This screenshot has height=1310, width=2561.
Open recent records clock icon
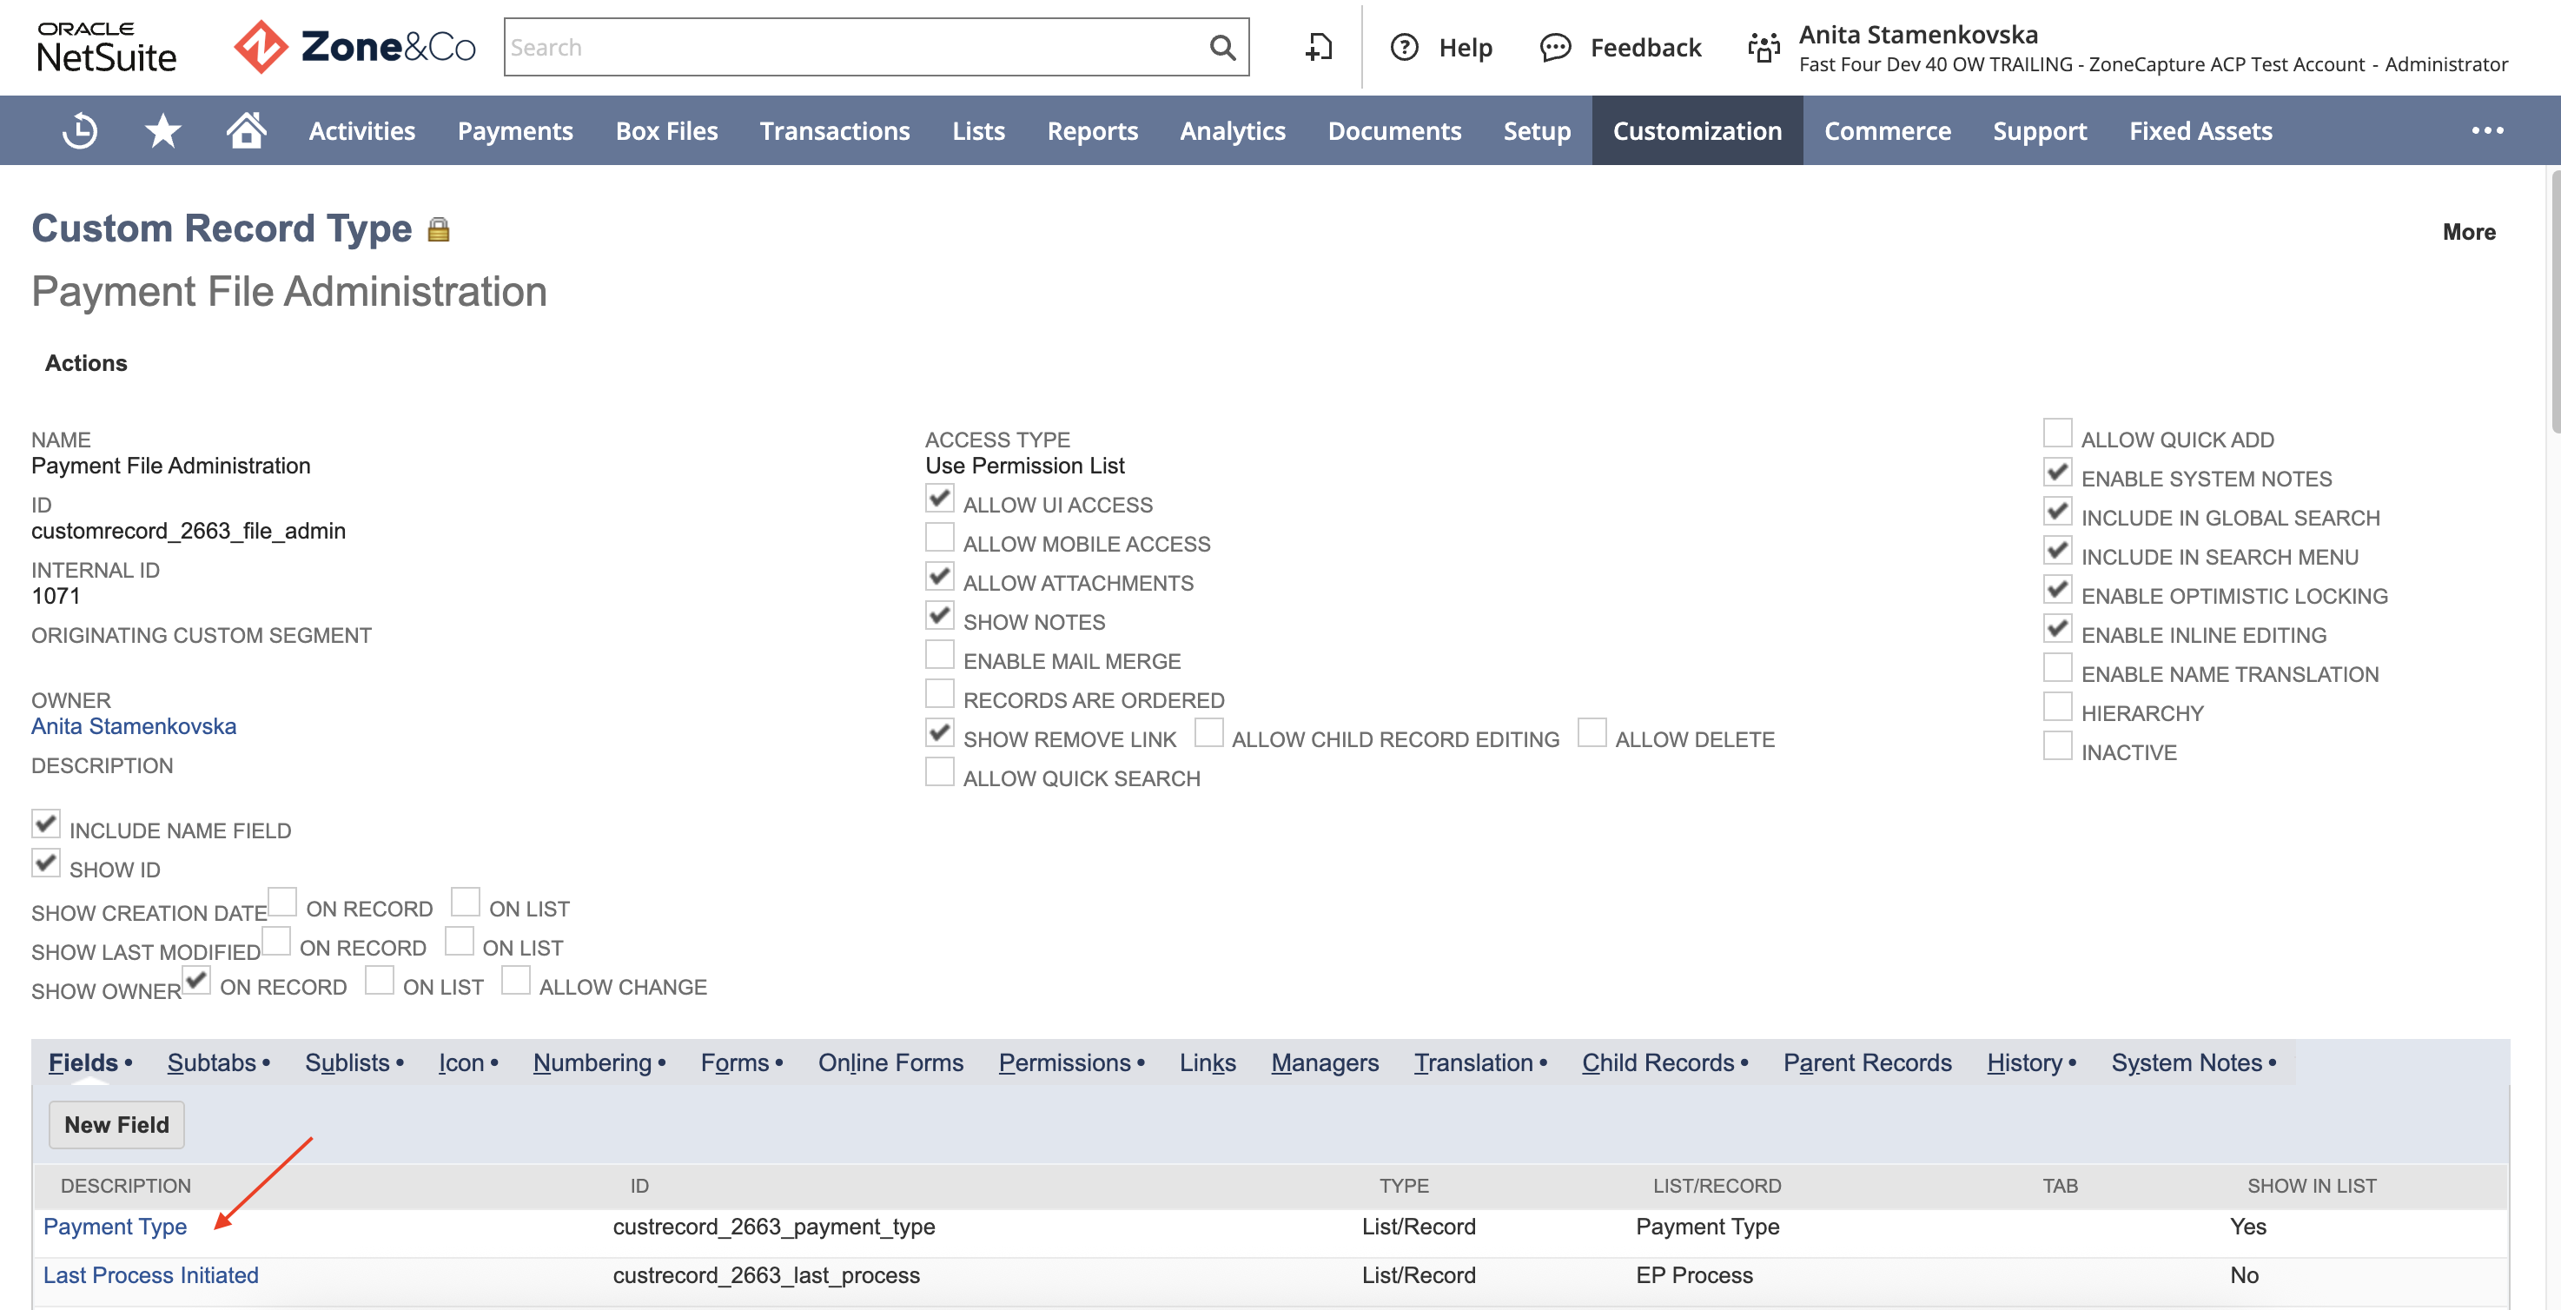[80, 130]
